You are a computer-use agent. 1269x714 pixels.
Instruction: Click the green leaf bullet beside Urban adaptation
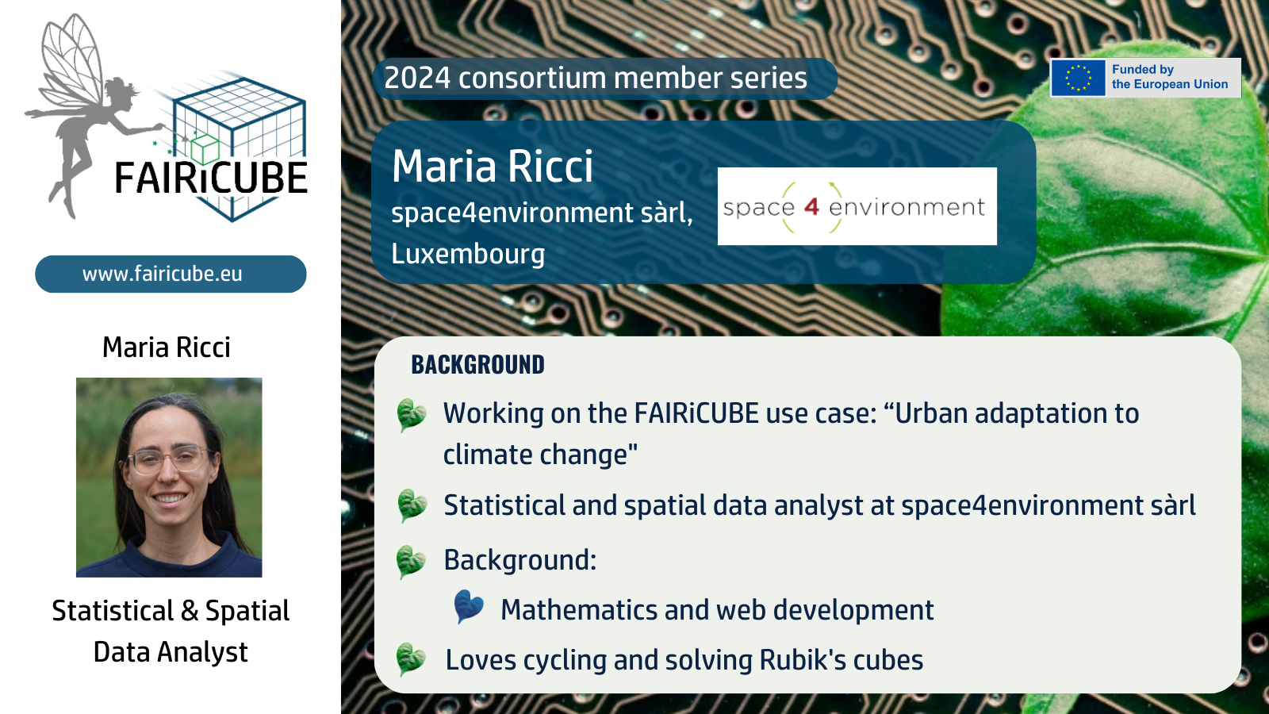tap(412, 414)
